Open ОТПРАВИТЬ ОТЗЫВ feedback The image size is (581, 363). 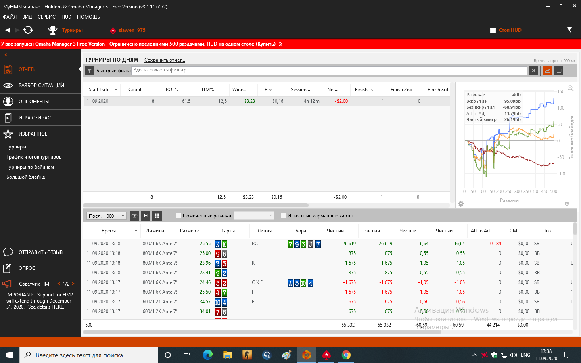click(x=40, y=252)
